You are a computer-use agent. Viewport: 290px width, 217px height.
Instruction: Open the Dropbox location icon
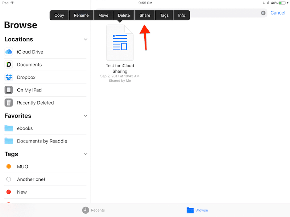tap(9, 77)
